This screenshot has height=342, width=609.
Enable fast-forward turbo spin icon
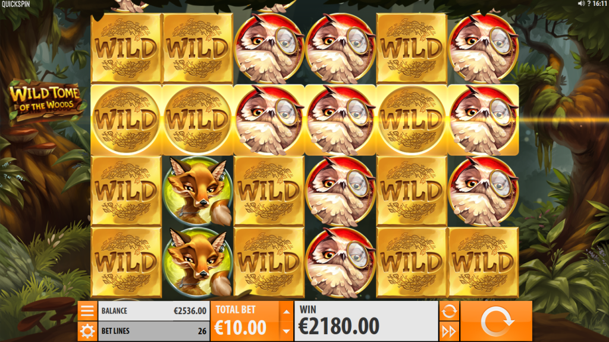click(x=449, y=331)
